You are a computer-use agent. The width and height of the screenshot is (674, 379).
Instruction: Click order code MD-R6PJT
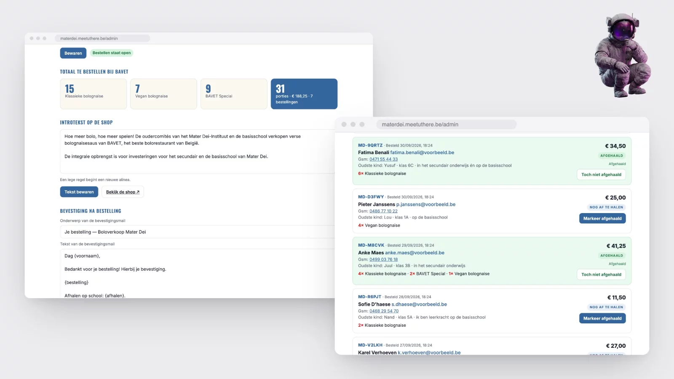pos(369,296)
